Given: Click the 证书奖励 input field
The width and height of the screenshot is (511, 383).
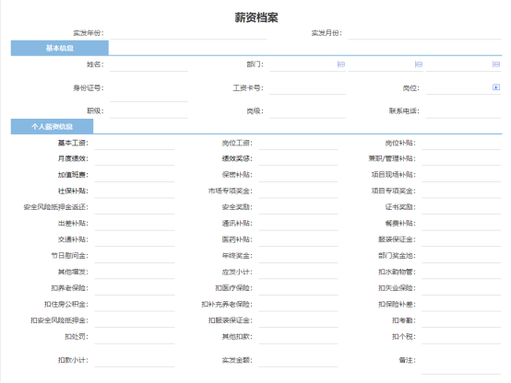Looking at the screenshot, I should pos(461,207).
